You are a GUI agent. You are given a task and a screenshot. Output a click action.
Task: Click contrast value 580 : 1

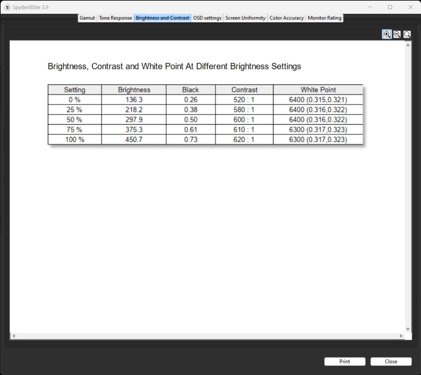click(244, 110)
